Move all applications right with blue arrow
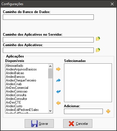This screenshot has width=117, height=131. 58,80
